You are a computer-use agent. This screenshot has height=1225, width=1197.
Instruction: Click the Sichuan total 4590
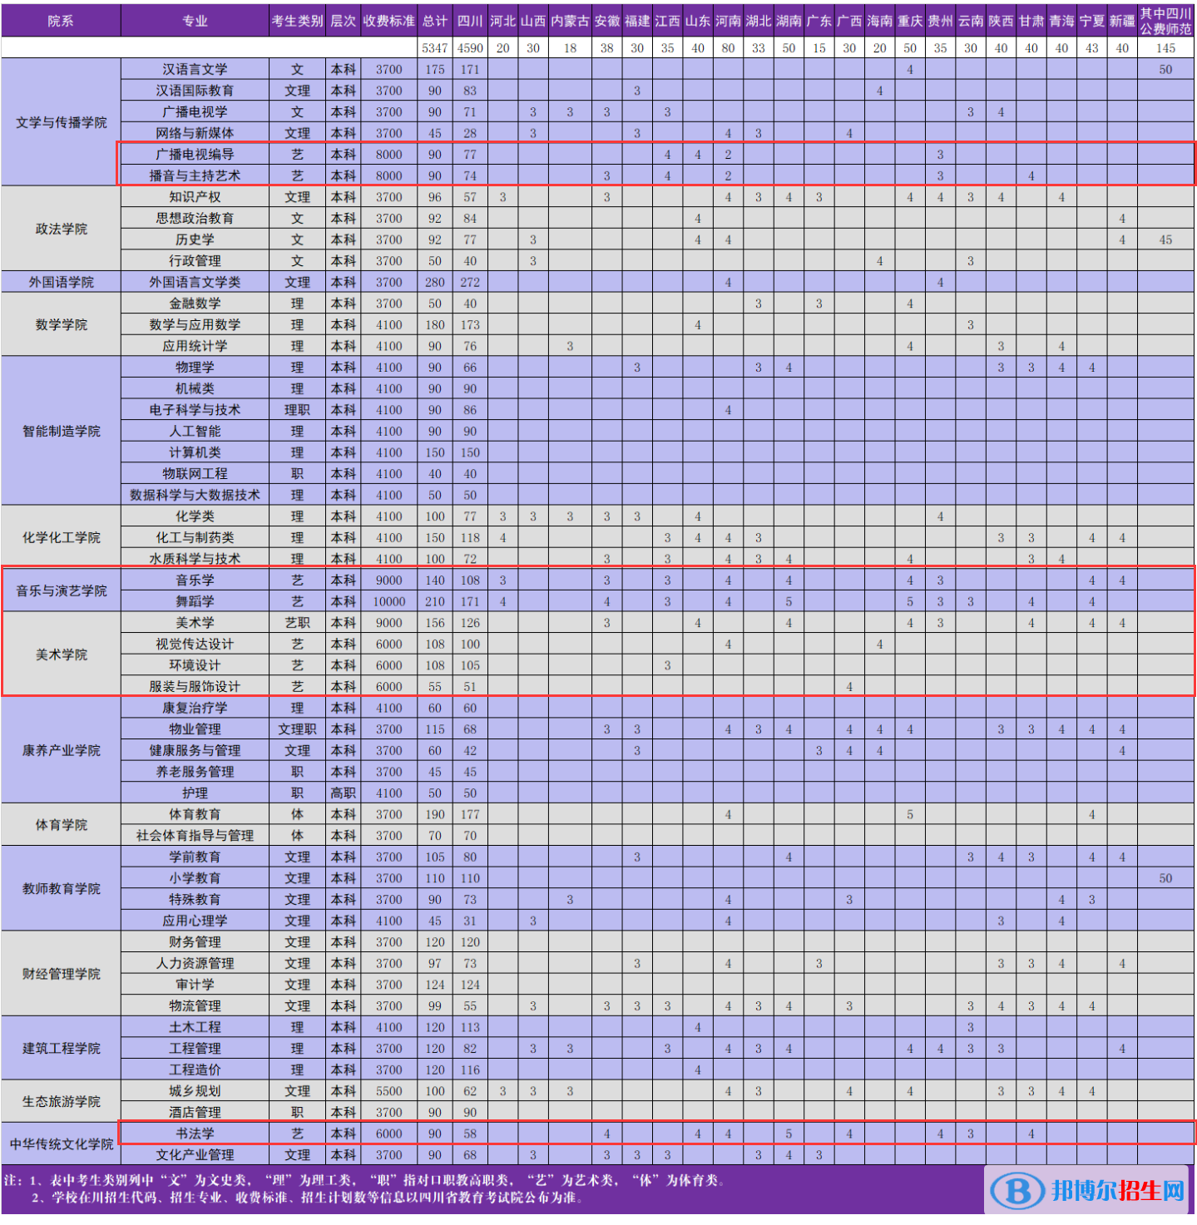(470, 48)
